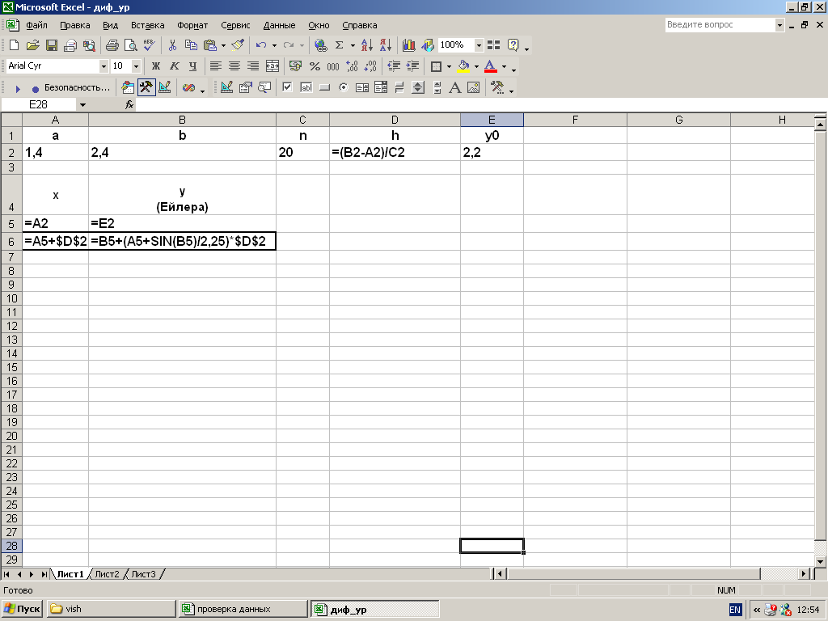This screenshot has width=828, height=621.
Task: Open the Файл menu
Action: [36, 25]
